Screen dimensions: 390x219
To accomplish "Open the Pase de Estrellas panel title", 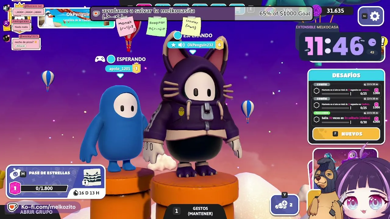I will point(49,173).
